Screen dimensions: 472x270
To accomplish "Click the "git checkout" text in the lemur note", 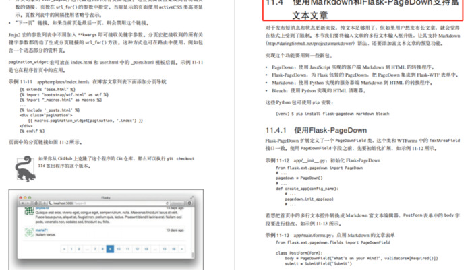I will click(180, 158).
